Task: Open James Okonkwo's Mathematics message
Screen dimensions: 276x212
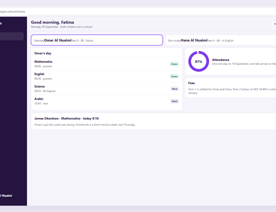Action: tap(153, 121)
